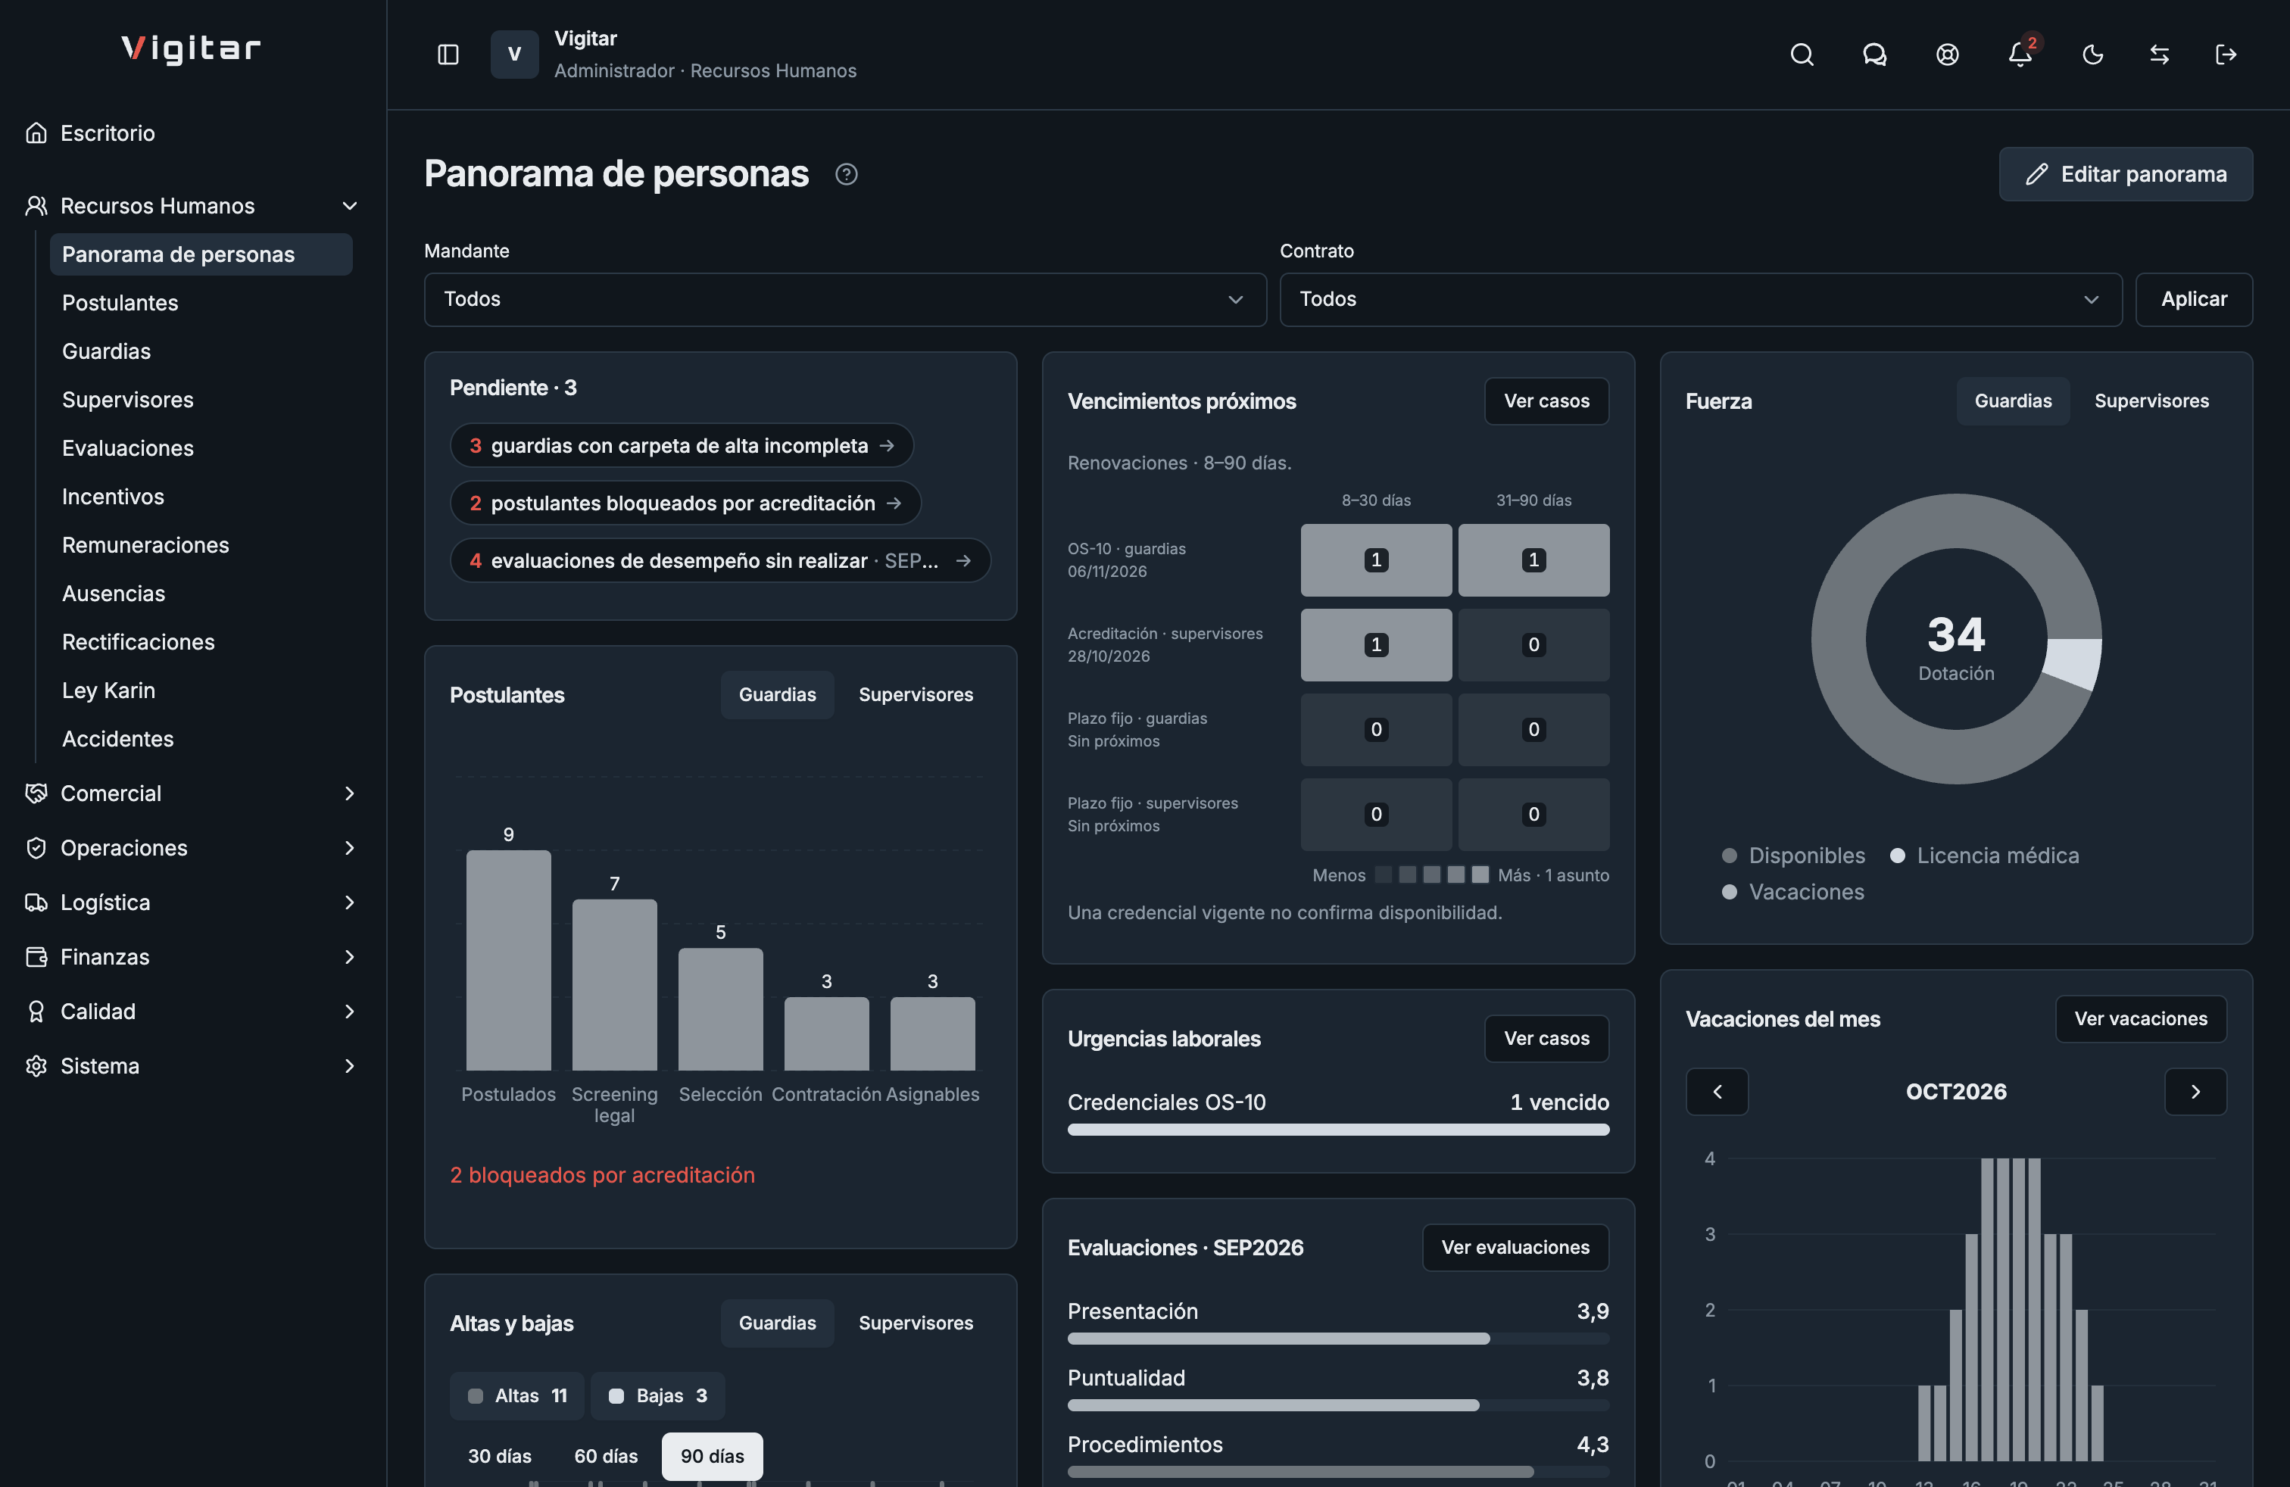Expand Finanzas menu
The height and width of the screenshot is (1487, 2290).
coord(192,957)
